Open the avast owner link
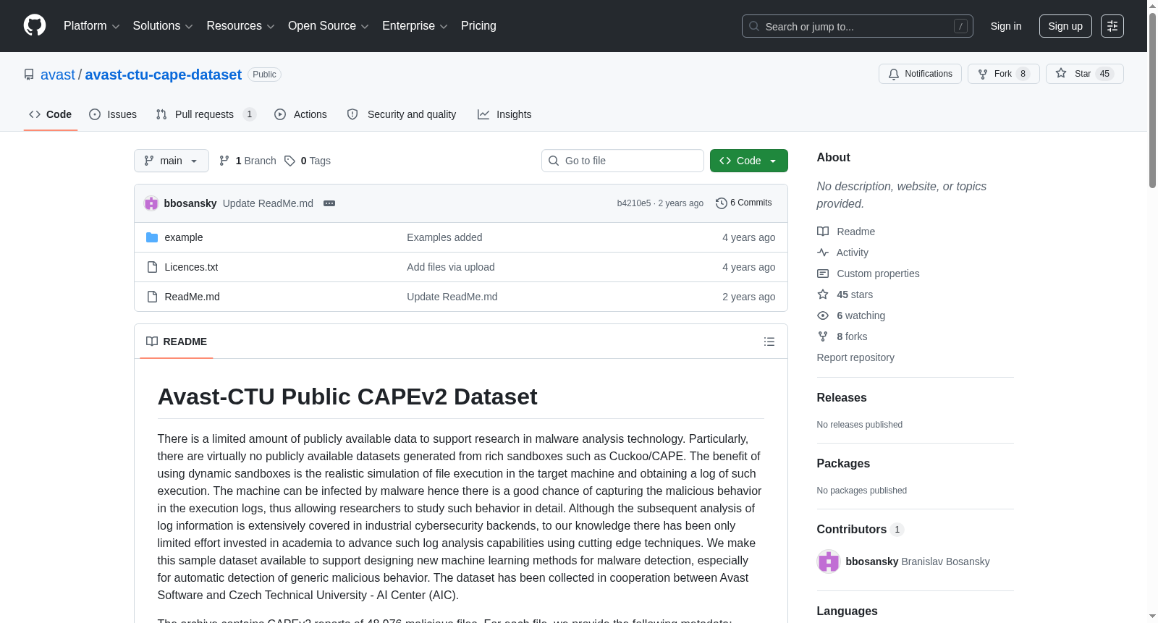This screenshot has height=623, width=1158. (58, 75)
